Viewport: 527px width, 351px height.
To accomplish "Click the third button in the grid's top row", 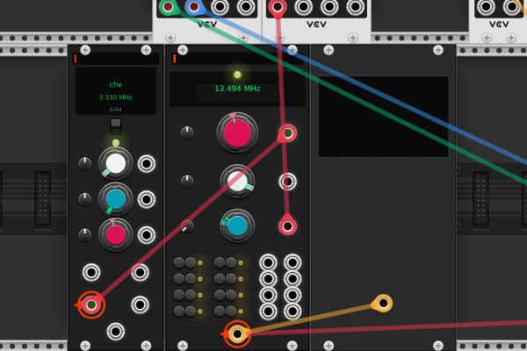I will (220, 262).
